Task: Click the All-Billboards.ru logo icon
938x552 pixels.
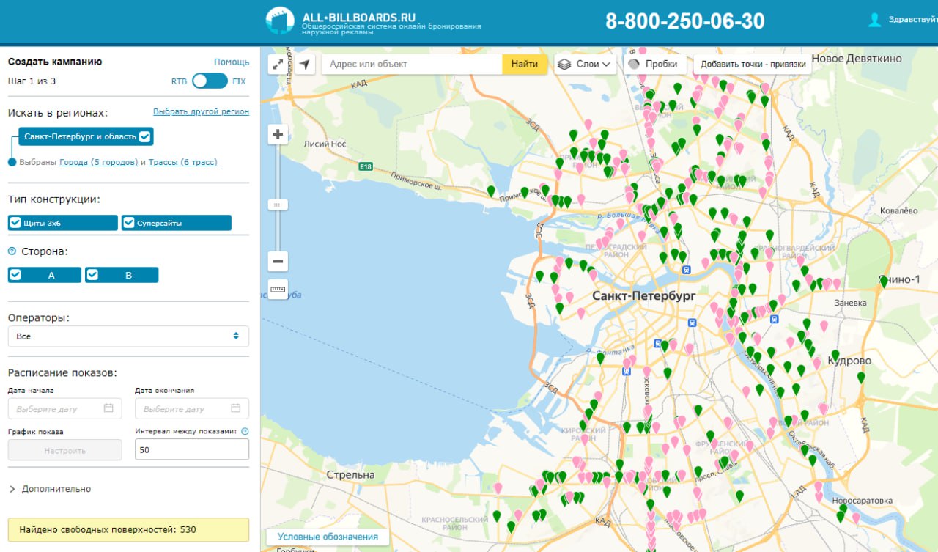Action: [x=280, y=21]
